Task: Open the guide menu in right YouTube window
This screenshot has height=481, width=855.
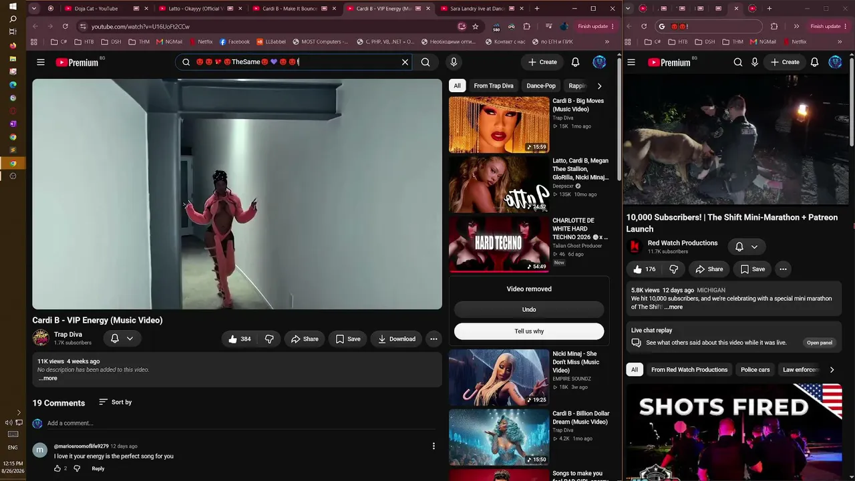Action: [x=631, y=62]
